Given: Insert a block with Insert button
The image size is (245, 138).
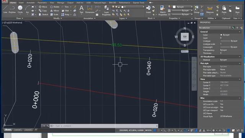Looking at the screenshot, I should pos(148,9).
